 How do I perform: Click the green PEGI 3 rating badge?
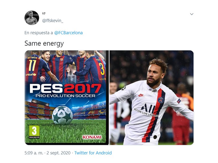pos(34,132)
